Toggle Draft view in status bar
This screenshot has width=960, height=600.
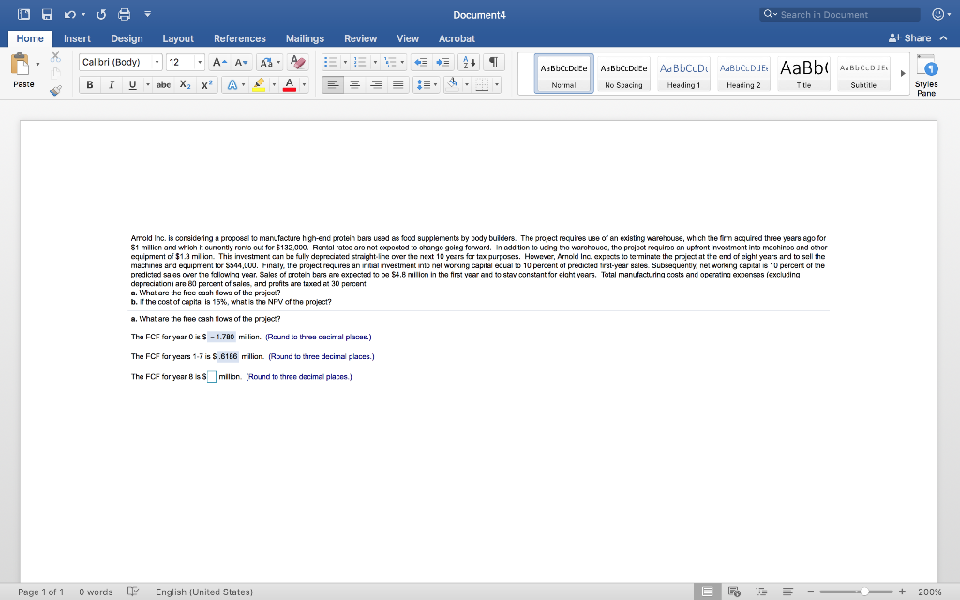(787, 592)
